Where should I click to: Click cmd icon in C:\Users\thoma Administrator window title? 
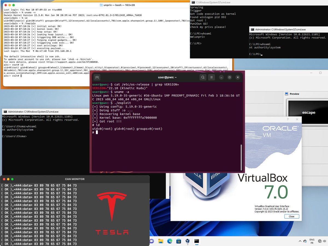(x=5, y=112)
